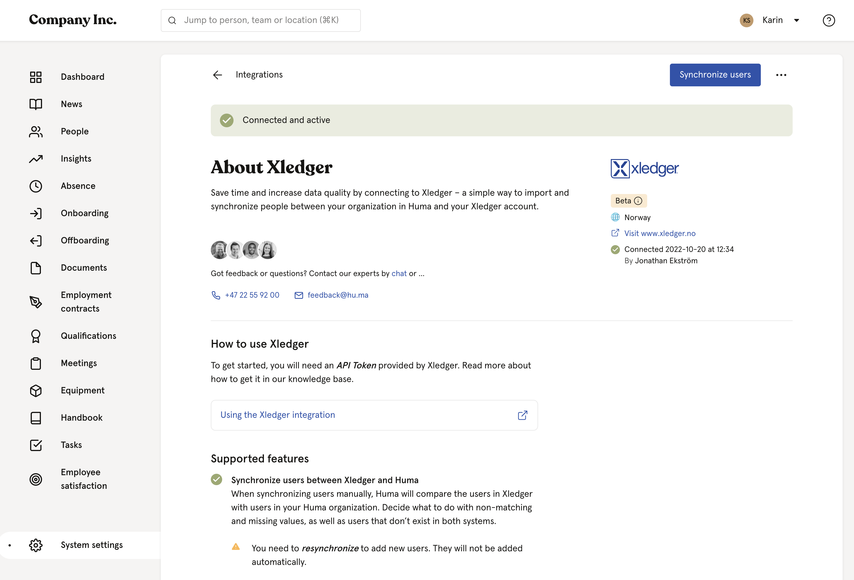Focus the Jump to person search field
854x580 pixels.
(x=261, y=20)
